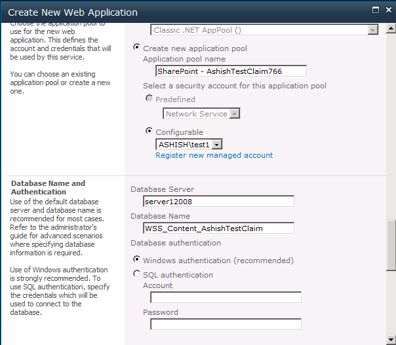Focus the SQL Password input field
This screenshot has width=396, height=345.
tap(226, 324)
